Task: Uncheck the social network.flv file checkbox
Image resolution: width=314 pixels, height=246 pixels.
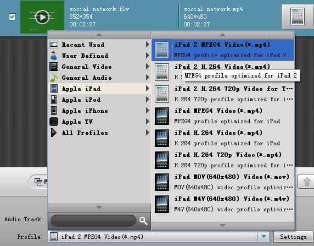Action: pos(12,17)
